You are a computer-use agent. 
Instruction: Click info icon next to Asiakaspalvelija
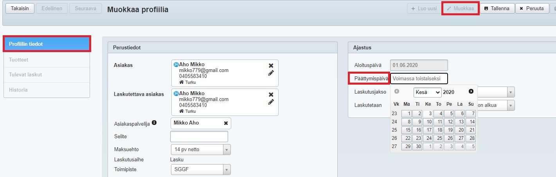tap(154, 123)
